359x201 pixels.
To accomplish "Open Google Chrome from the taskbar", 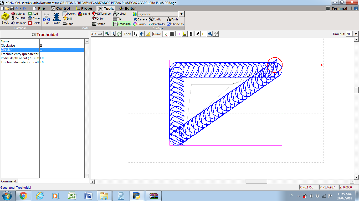I will pos(23,196).
